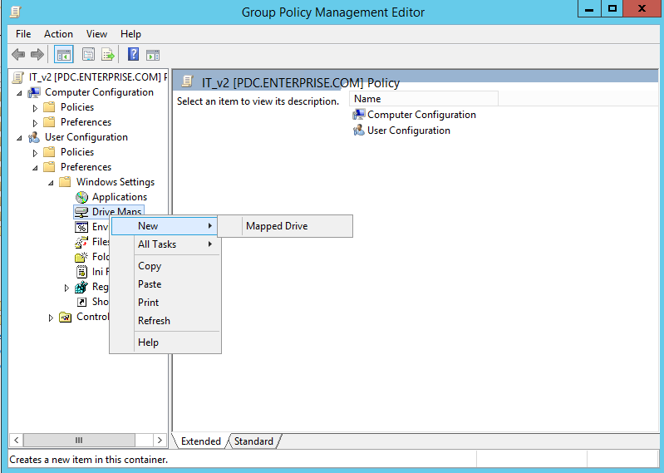Collapse the User Configuration node
The height and width of the screenshot is (473, 664).
pyautogui.click(x=19, y=138)
